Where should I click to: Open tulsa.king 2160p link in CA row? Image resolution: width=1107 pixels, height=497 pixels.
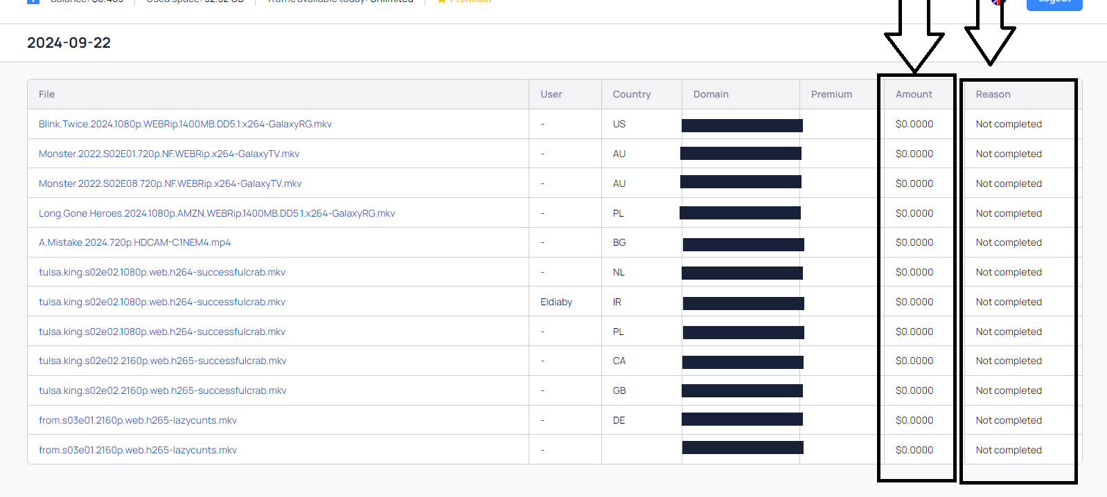[x=162, y=361]
